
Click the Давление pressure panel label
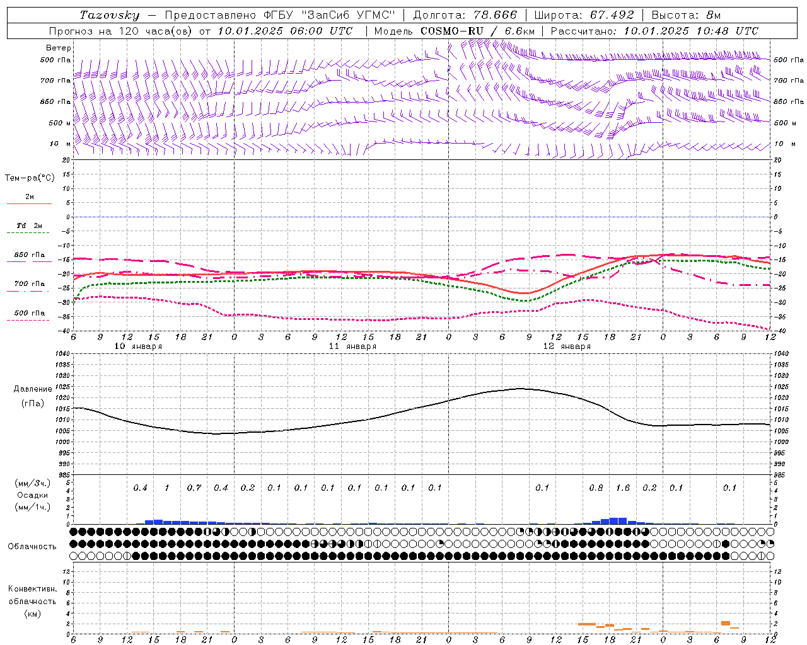pyautogui.click(x=33, y=389)
